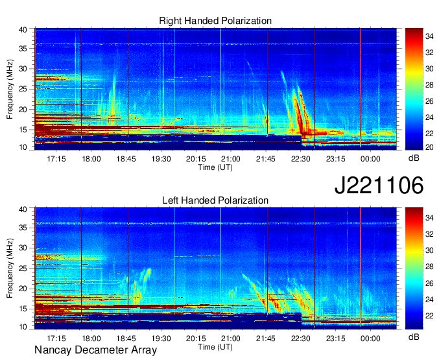Click the Left Handed plot's dB colorbar
The width and height of the screenshot is (441, 358).
point(414,268)
